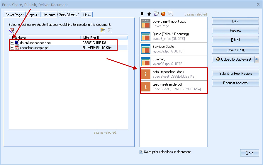Click the Print button
This screenshot has width=263, height=165.
click(235, 21)
